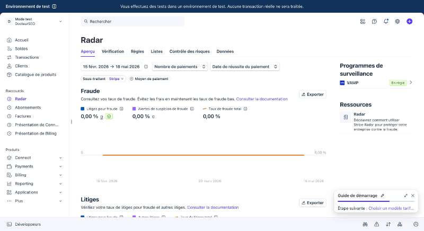Open the settings gear icon
Viewport: 424px width, 231px height.
[397, 21]
